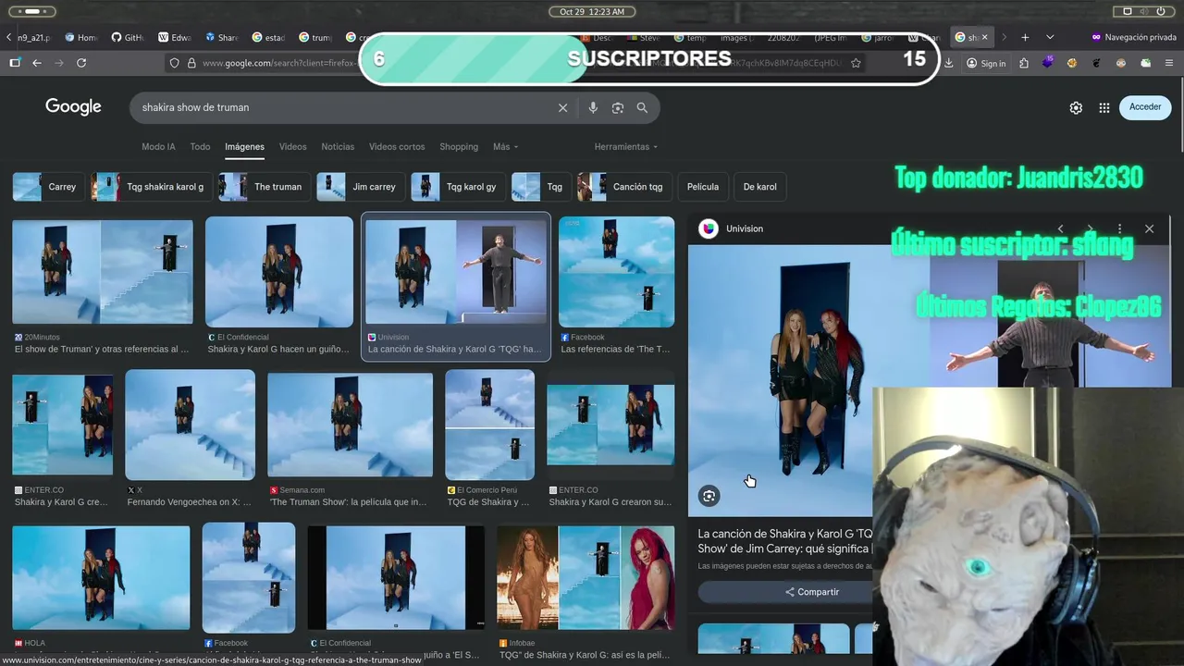The image size is (1184, 666).
Task: Open preview title La canción de Shakira link
Action: point(785,540)
